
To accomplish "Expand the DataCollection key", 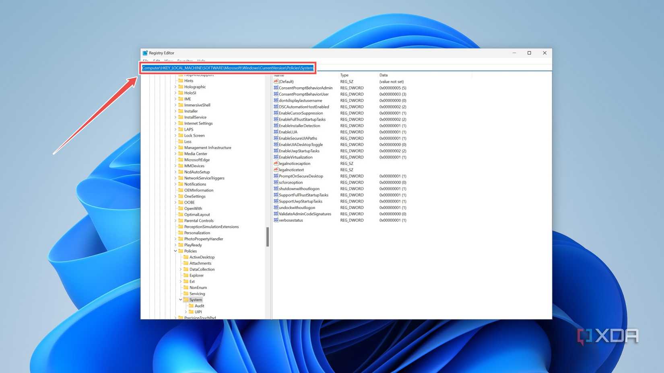I will point(181,269).
